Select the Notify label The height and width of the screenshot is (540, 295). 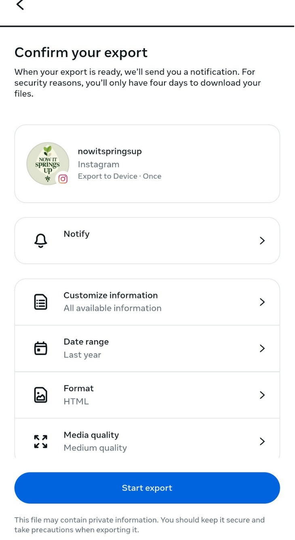click(77, 234)
